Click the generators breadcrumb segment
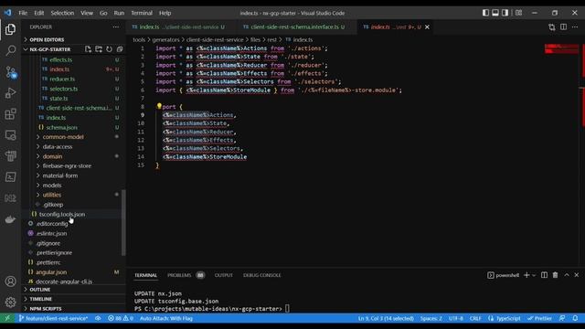585x329 pixels. tap(165, 39)
